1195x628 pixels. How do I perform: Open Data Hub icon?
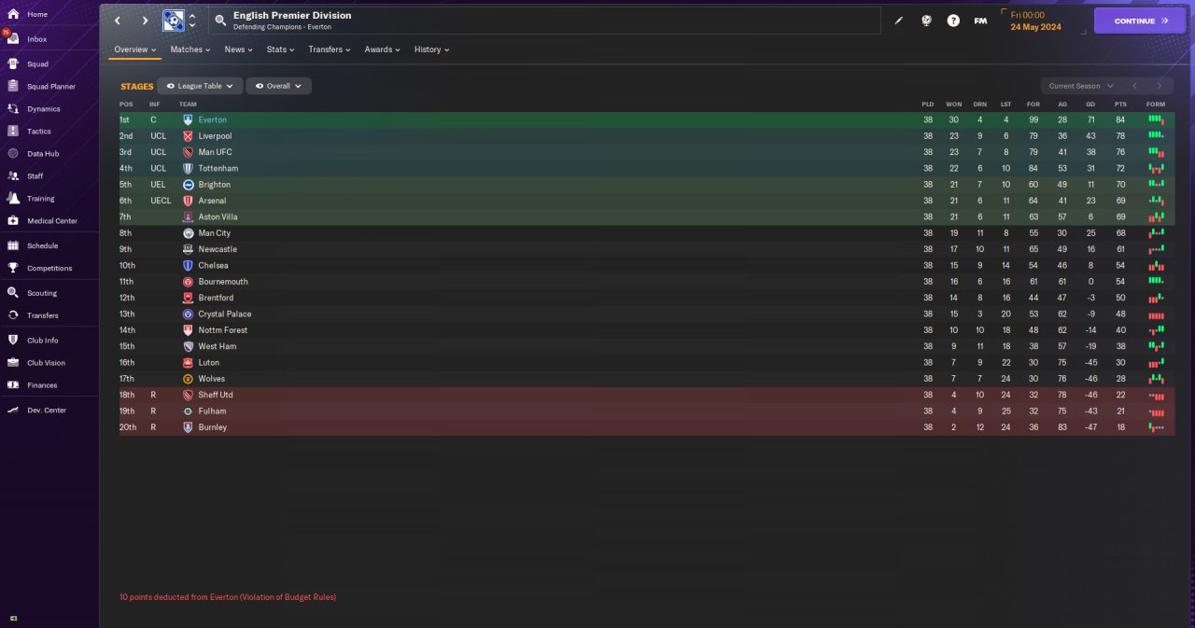coord(13,154)
